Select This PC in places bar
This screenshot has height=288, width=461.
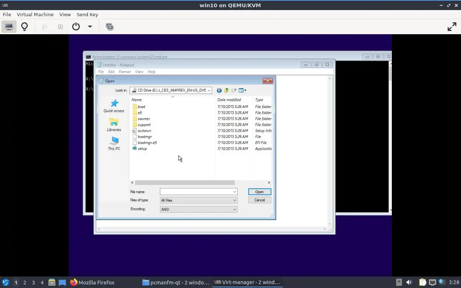114,143
